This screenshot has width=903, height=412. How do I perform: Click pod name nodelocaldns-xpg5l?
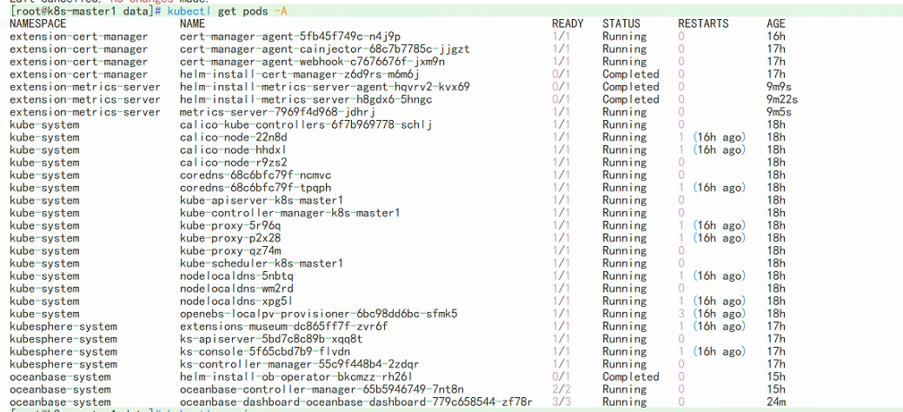pos(236,302)
